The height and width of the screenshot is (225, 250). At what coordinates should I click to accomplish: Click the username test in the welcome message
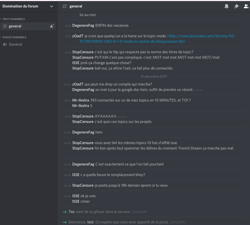(x=90, y=222)
